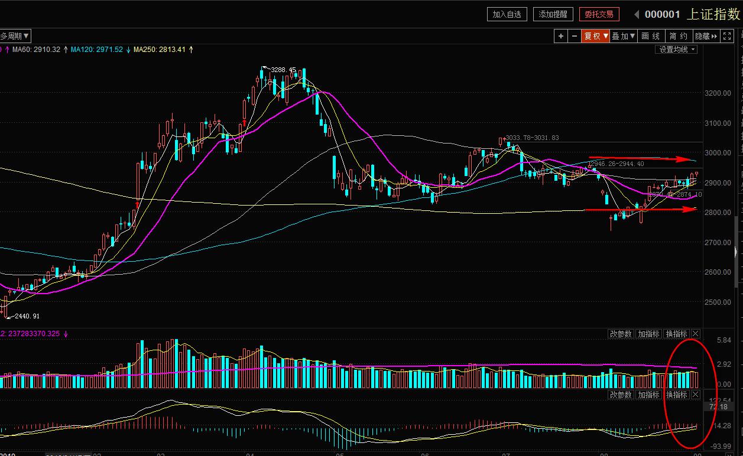This screenshot has width=743, height=456.
Task: Click the plus zoom-in chart icon
Action: [x=561, y=36]
